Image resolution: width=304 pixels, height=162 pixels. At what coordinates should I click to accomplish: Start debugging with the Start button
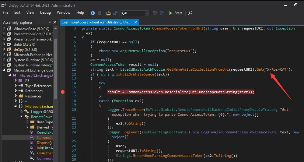click(x=176, y=13)
